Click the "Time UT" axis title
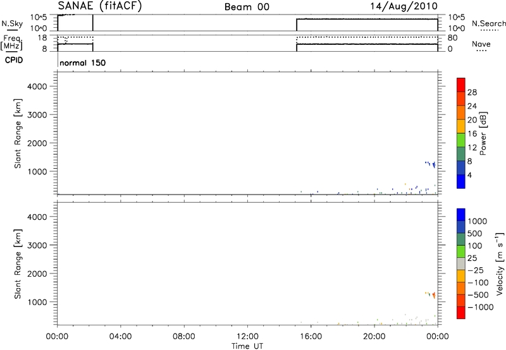This screenshot has height=350, width=506. (x=247, y=346)
